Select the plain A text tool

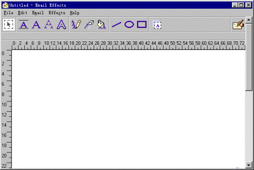pos(36,25)
